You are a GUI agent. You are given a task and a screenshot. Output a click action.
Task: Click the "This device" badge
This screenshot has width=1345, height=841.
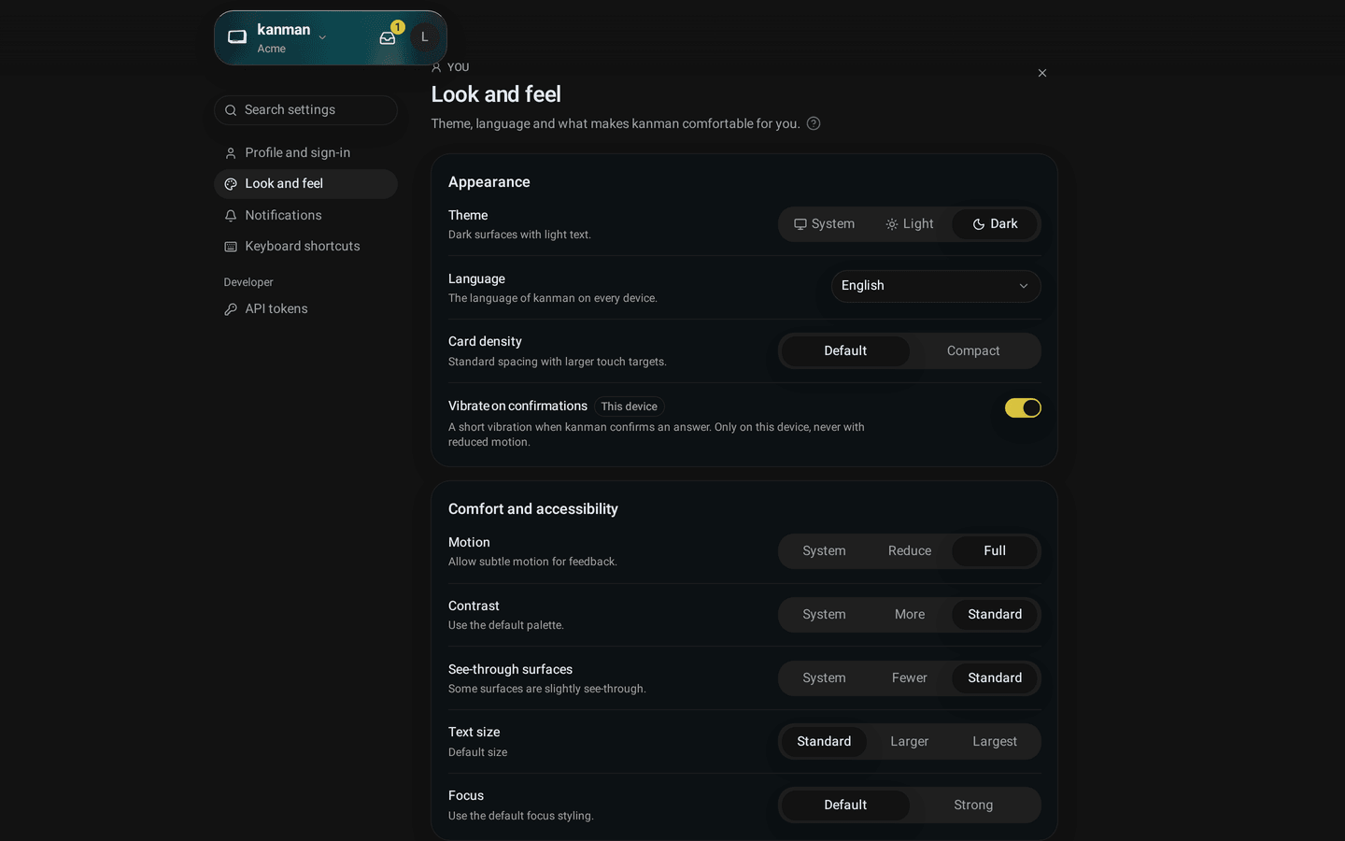tap(630, 406)
